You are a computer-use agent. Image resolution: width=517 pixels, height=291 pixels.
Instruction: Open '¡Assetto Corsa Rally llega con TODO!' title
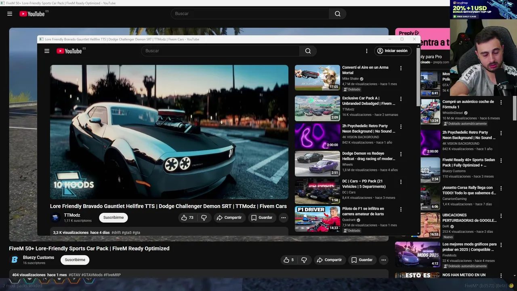[469, 190]
